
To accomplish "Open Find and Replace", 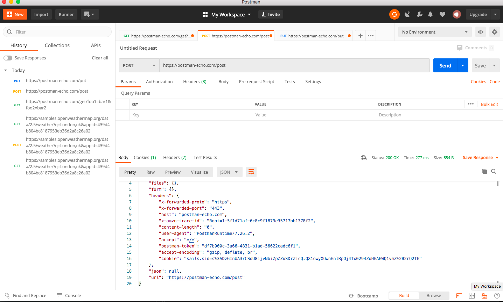I will point(26,295).
